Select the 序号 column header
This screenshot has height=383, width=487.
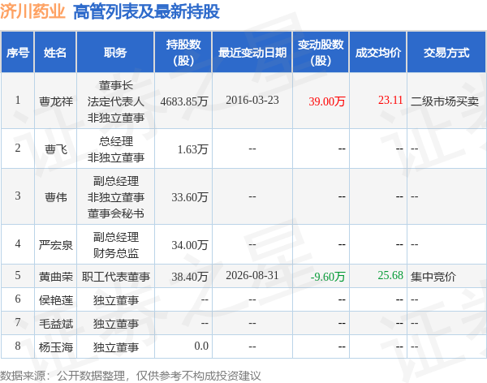point(18,53)
